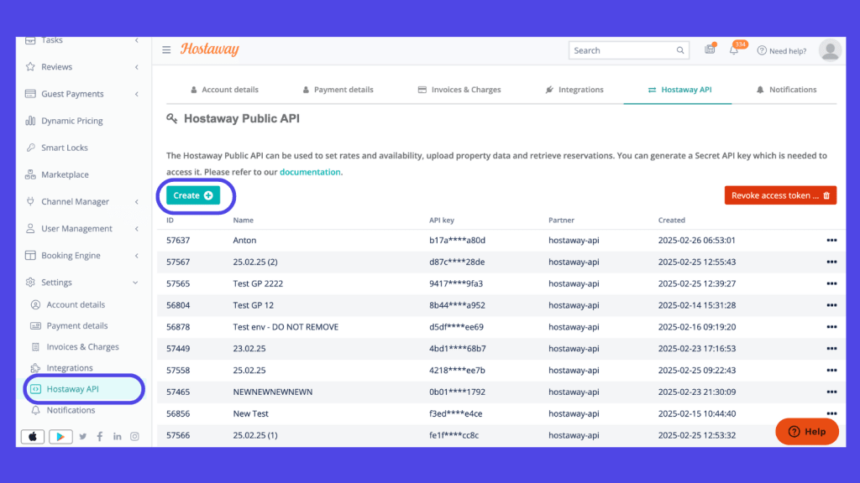The width and height of the screenshot is (860, 483).
Task: Open the Hostaway logo home link
Action: click(x=209, y=49)
